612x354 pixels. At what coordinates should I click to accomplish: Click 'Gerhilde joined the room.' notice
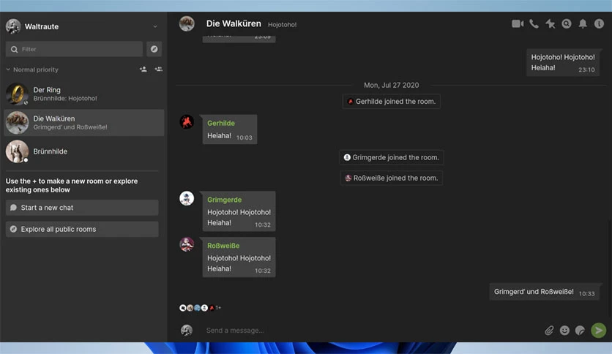pos(392,102)
